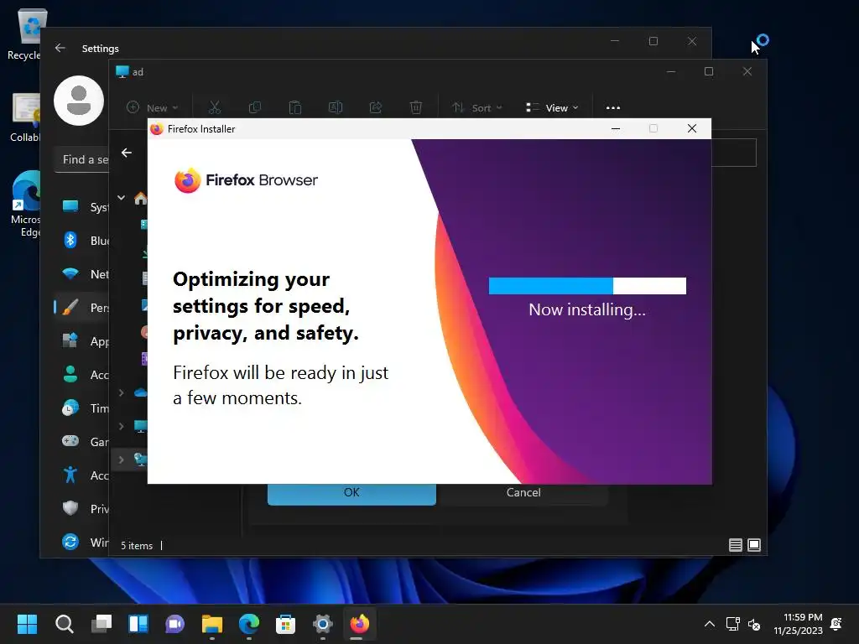Select System in Settings sidebar
Screen dimensions: 859x644
(81, 207)
